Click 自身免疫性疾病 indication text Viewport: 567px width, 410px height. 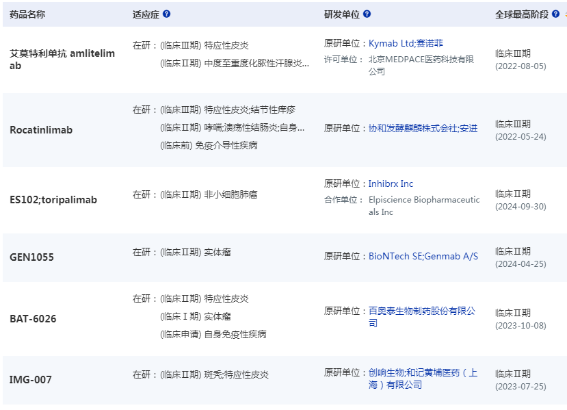click(x=235, y=335)
